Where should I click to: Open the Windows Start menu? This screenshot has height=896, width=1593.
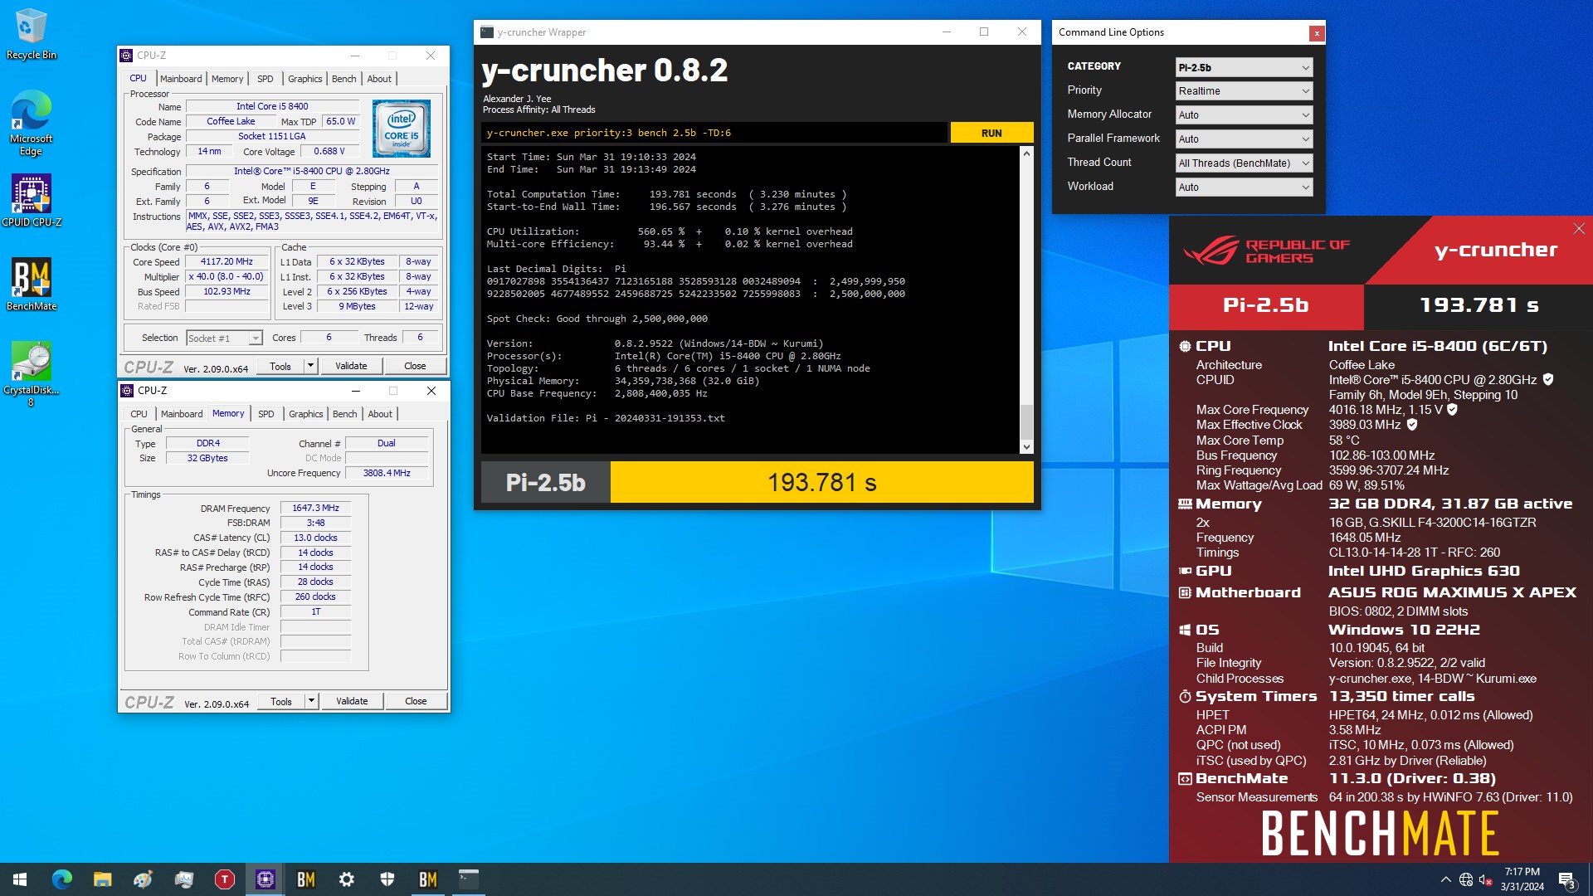tap(20, 879)
